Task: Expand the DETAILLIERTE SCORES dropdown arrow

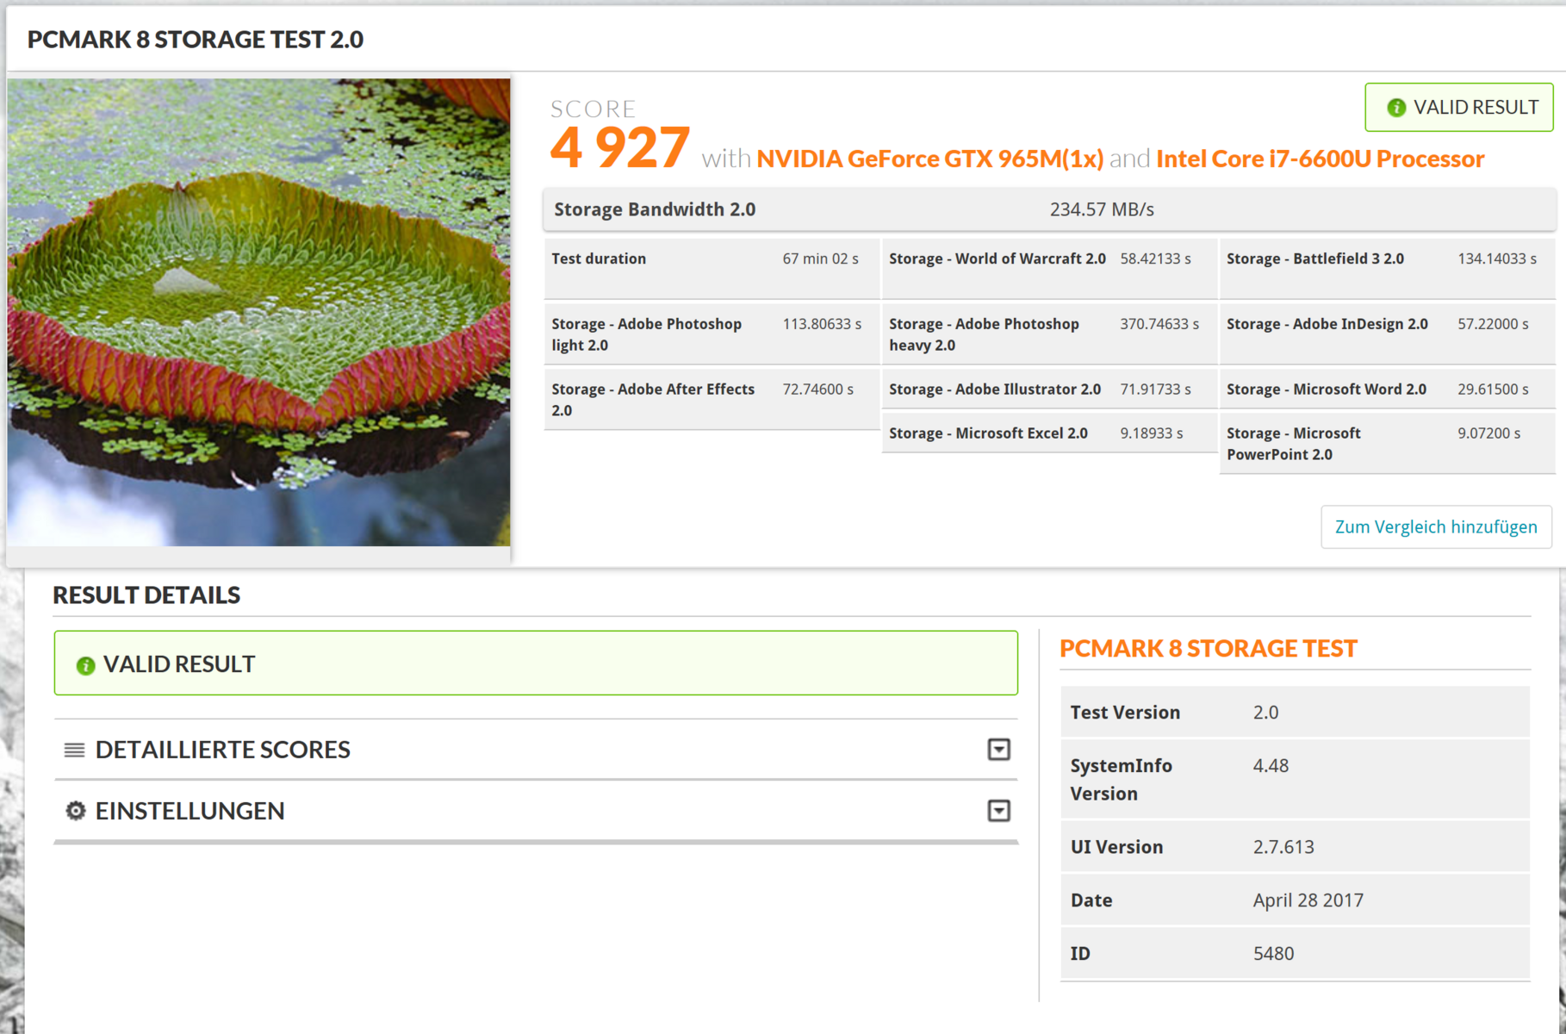Action: (x=998, y=750)
